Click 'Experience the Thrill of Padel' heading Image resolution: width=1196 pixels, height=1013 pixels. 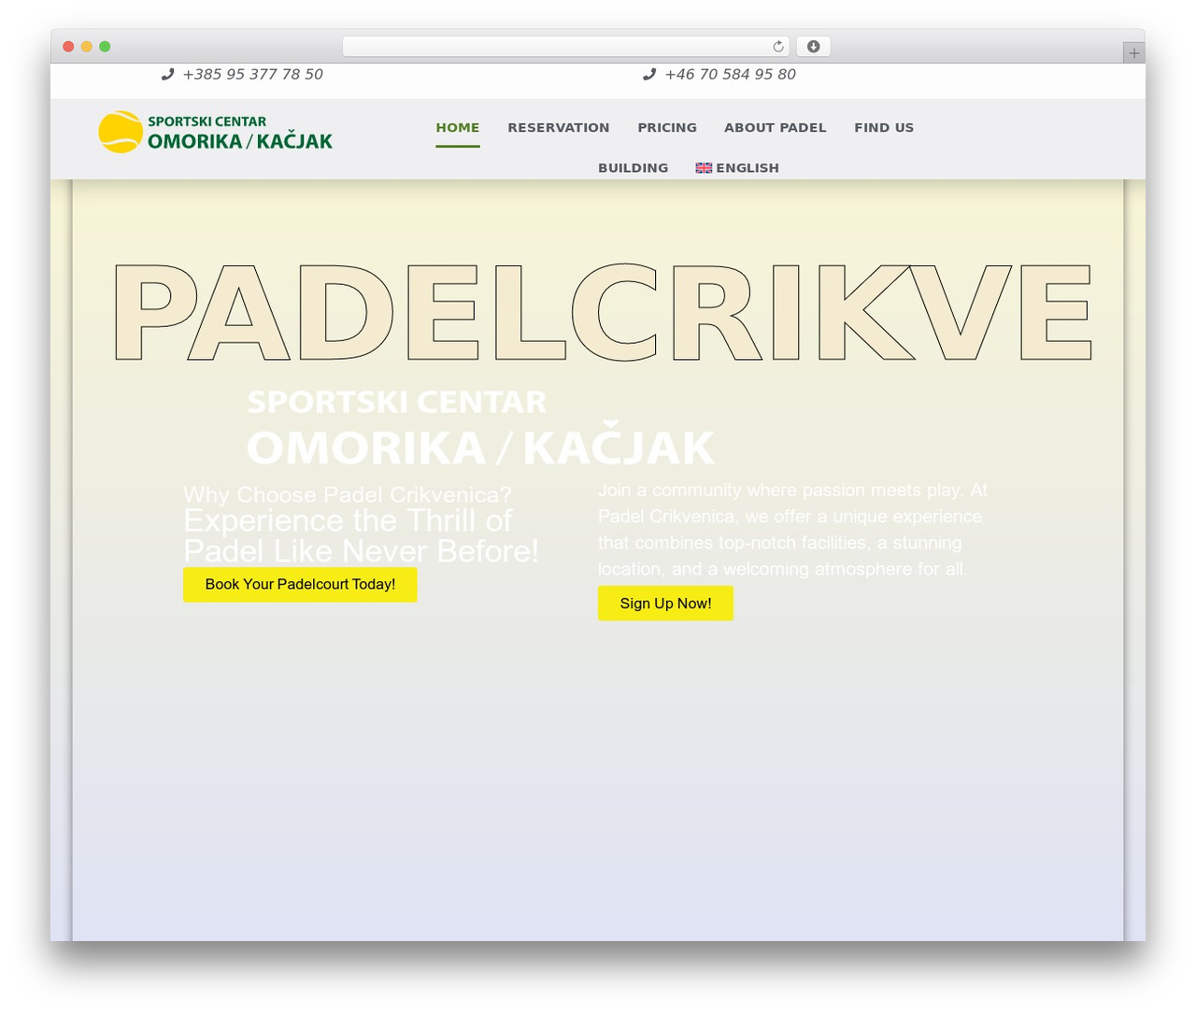[x=361, y=535]
